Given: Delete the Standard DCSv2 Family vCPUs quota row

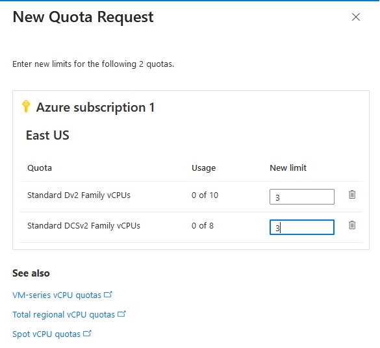Looking at the screenshot, I should pos(352,225).
